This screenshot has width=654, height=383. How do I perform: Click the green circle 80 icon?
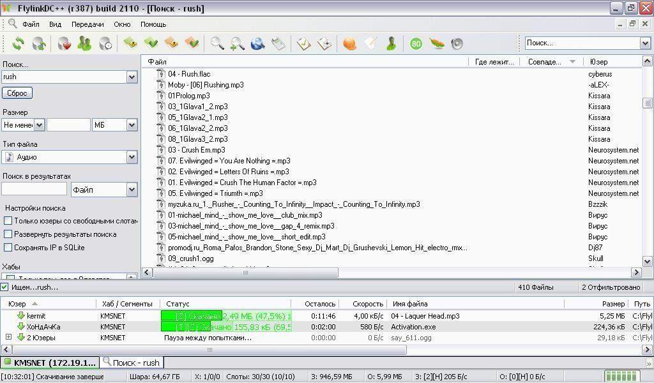(416, 43)
